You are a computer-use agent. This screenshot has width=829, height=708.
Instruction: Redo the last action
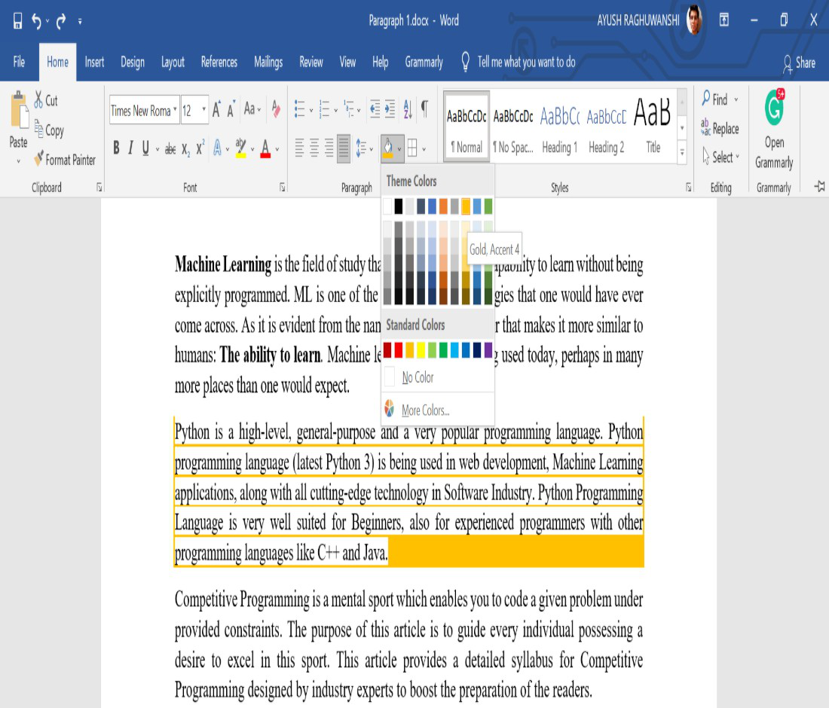coord(61,21)
